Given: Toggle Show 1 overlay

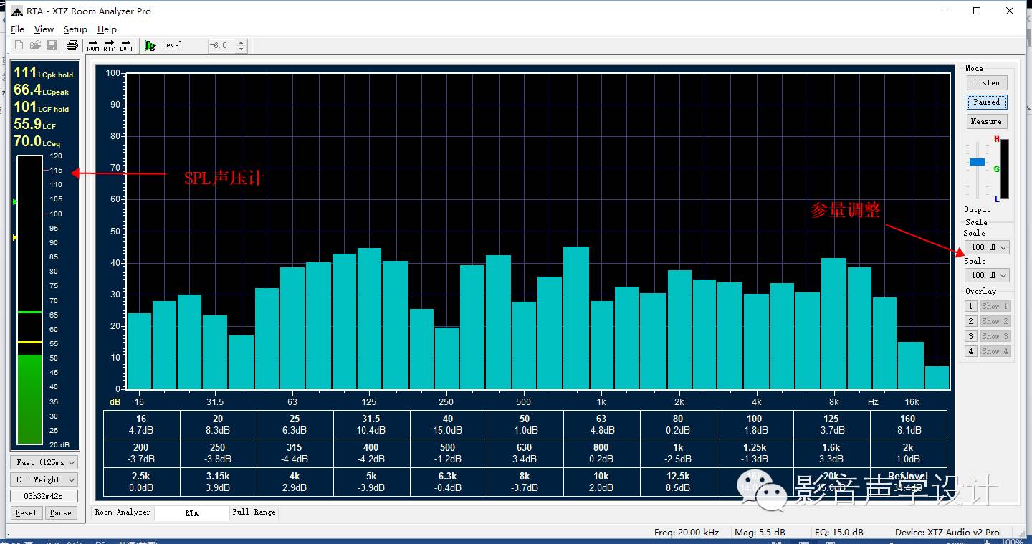Looking at the screenshot, I should (995, 306).
